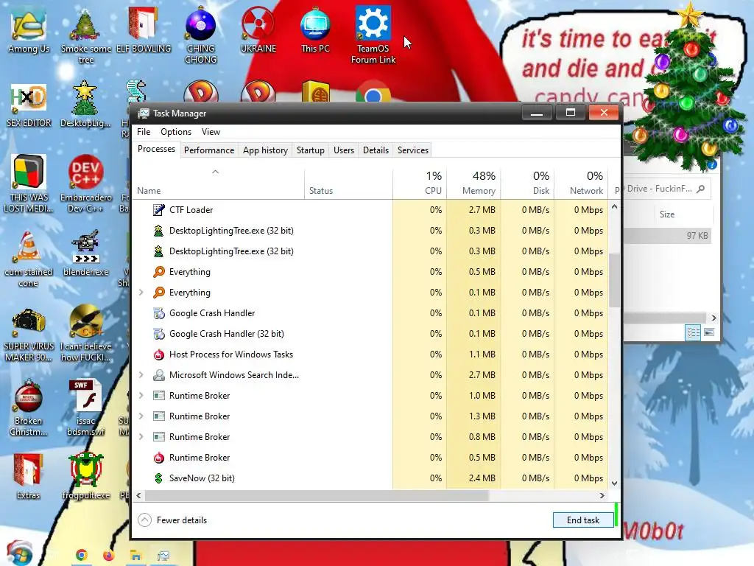Launch blender.exe desktop icon
The height and width of the screenshot is (566, 754).
click(85, 254)
